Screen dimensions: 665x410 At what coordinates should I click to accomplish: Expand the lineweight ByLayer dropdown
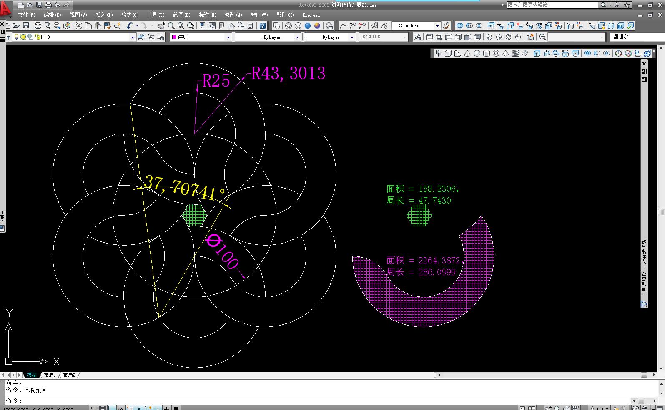pos(352,37)
